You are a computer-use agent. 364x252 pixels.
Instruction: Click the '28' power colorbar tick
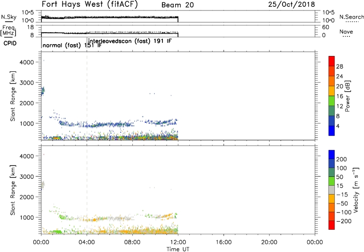pos(339,66)
